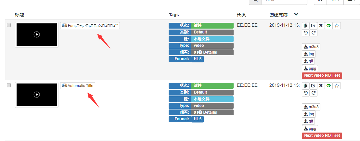Toggle the green eye of Automatic Title video
Viewport: 360px width, 141px height.
pos(329,86)
